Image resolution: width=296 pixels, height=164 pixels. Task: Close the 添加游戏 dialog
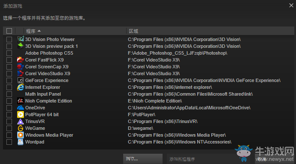click(x=291, y=6)
